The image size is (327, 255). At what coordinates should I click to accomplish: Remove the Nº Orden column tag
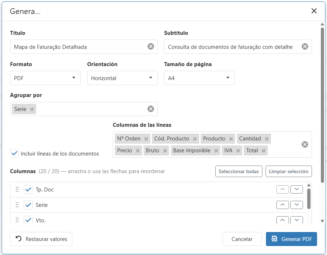(x=146, y=139)
